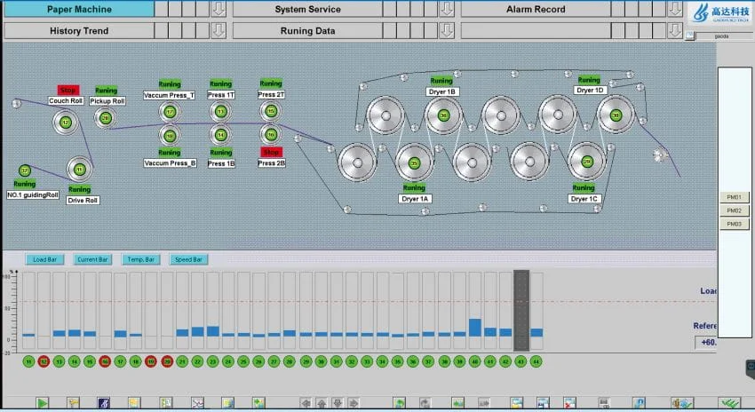
Task: Click the Pickup Roll motor circle
Action: coord(105,118)
